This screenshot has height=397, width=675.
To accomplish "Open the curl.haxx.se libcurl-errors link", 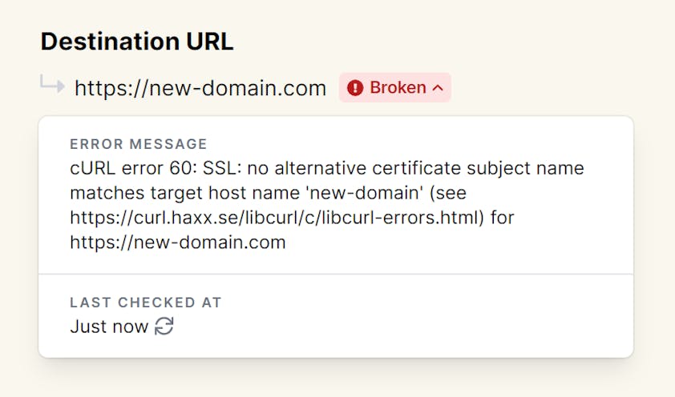I will pos(277,218).
